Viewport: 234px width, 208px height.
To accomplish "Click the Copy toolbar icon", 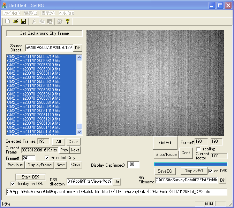I will tap(42, 22).
